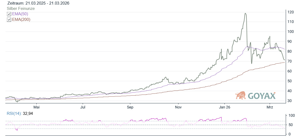Click the Jul label on time axis
This screenshot has height=137, width=305.
tap(83, 107)
